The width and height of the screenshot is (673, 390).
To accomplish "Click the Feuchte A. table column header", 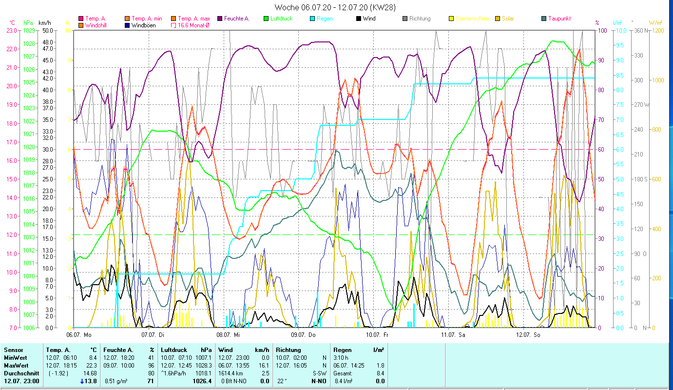I will click(x=118, y=350).
